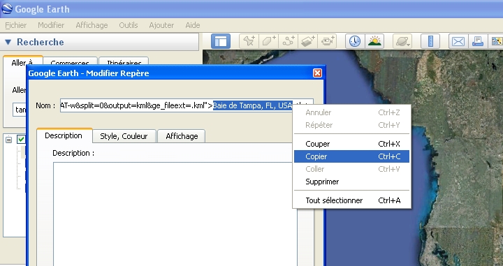Open the Modifier menu

51,25
